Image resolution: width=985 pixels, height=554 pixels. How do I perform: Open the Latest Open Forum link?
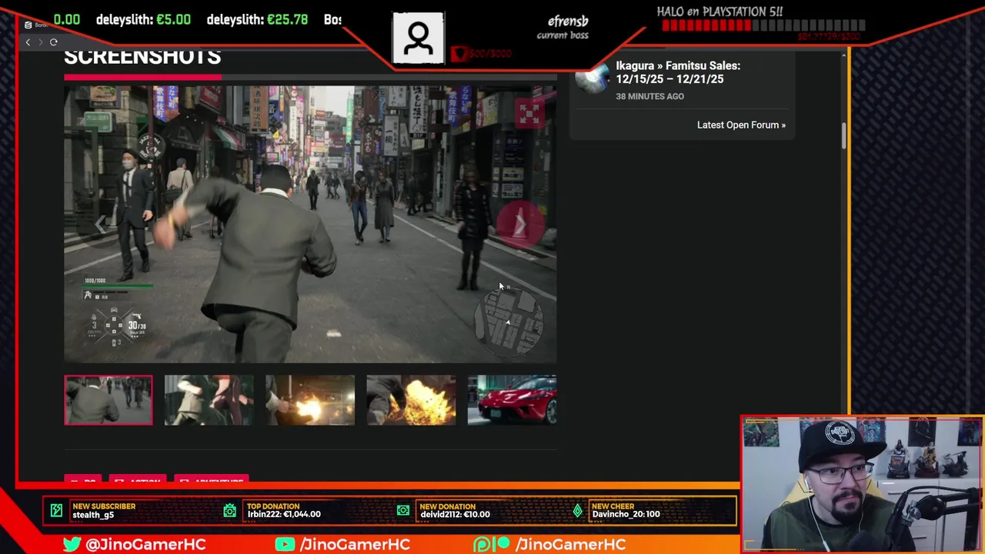741,125
